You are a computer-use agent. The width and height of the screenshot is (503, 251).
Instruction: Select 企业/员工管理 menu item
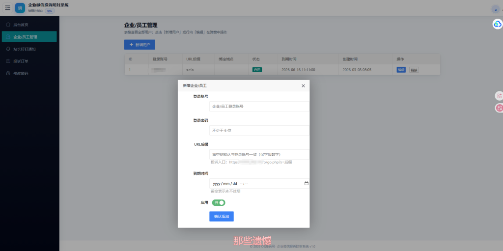click(x=29, y=37)
